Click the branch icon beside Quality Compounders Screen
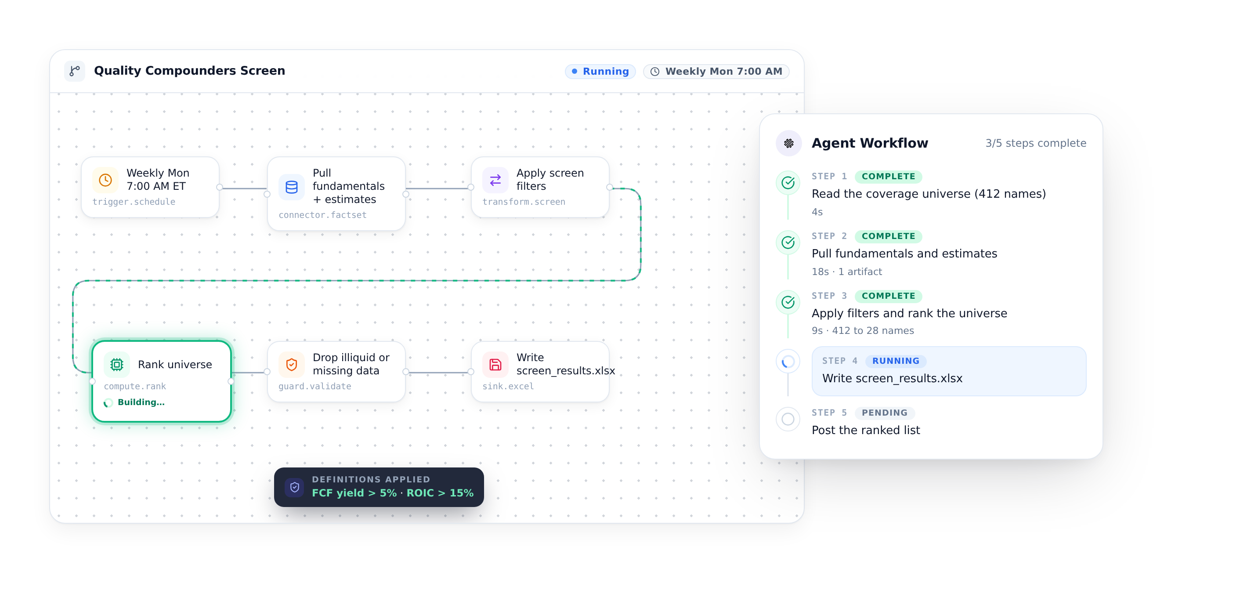 [75, 71]
